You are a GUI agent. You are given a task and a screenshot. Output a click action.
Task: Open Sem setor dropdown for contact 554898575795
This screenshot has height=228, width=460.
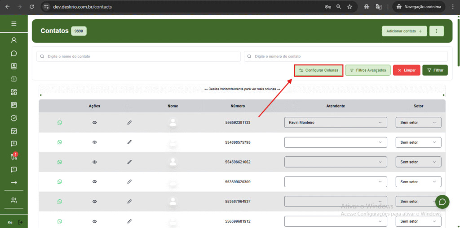418,142
